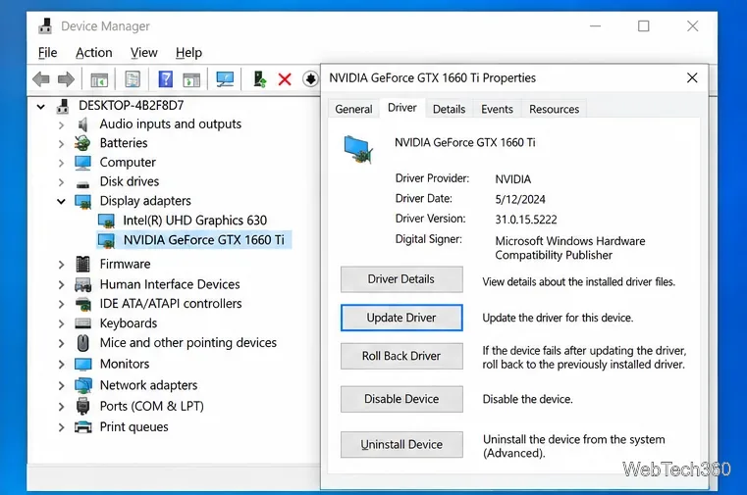Select the Driver tab
Viewport: 747px width, 495px height.
402,108
